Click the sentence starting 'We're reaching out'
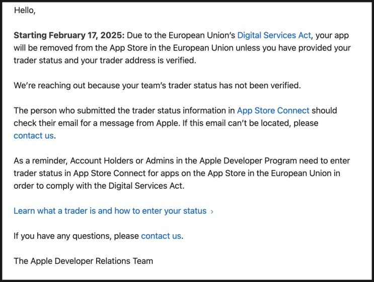The image size is (374, 282). [157, 85]
